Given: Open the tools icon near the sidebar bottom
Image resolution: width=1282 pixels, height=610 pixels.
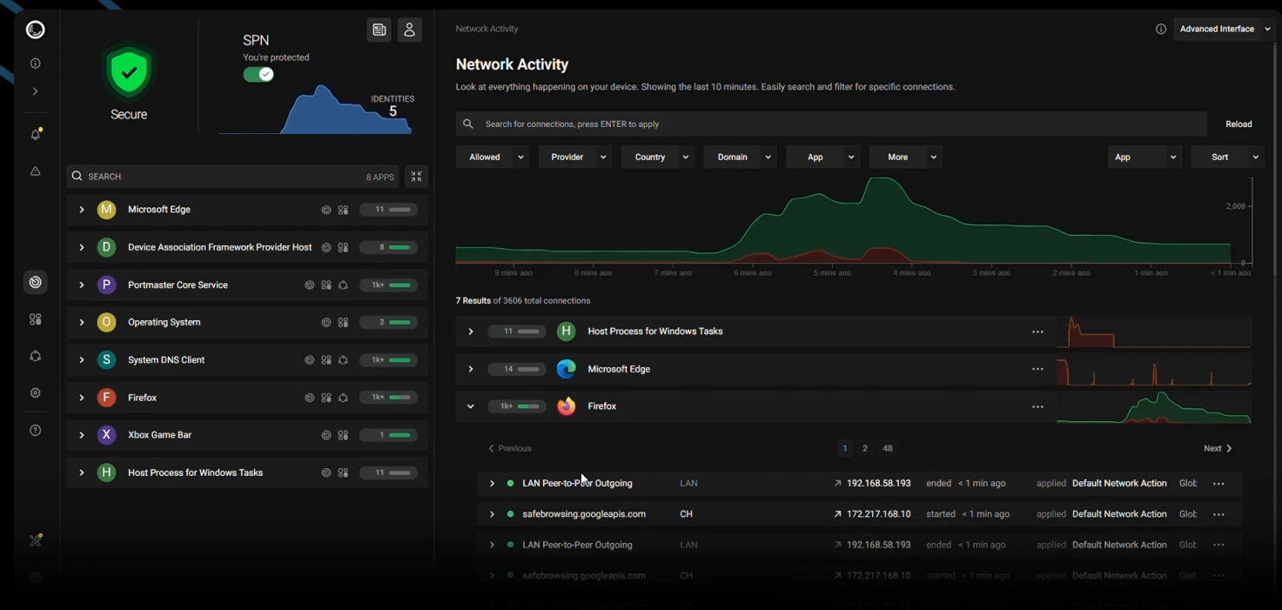Looking at the screenshot, I should coord(36,540).
